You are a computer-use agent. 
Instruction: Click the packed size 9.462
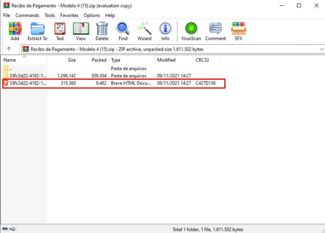coord(101,83)
